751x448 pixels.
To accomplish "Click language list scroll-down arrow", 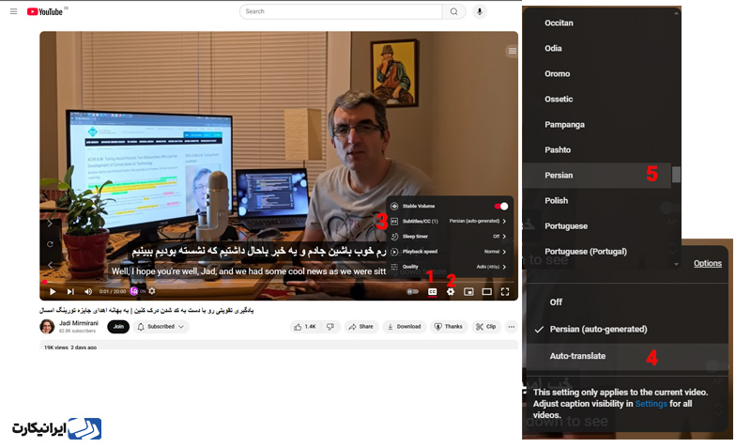I will (676, 264).
